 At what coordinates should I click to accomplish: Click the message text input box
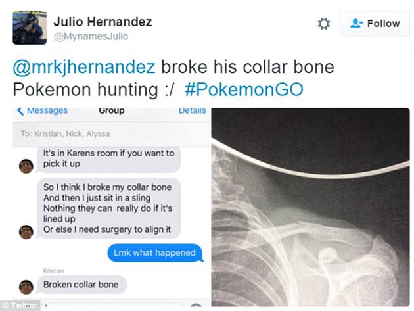[118, 306]
